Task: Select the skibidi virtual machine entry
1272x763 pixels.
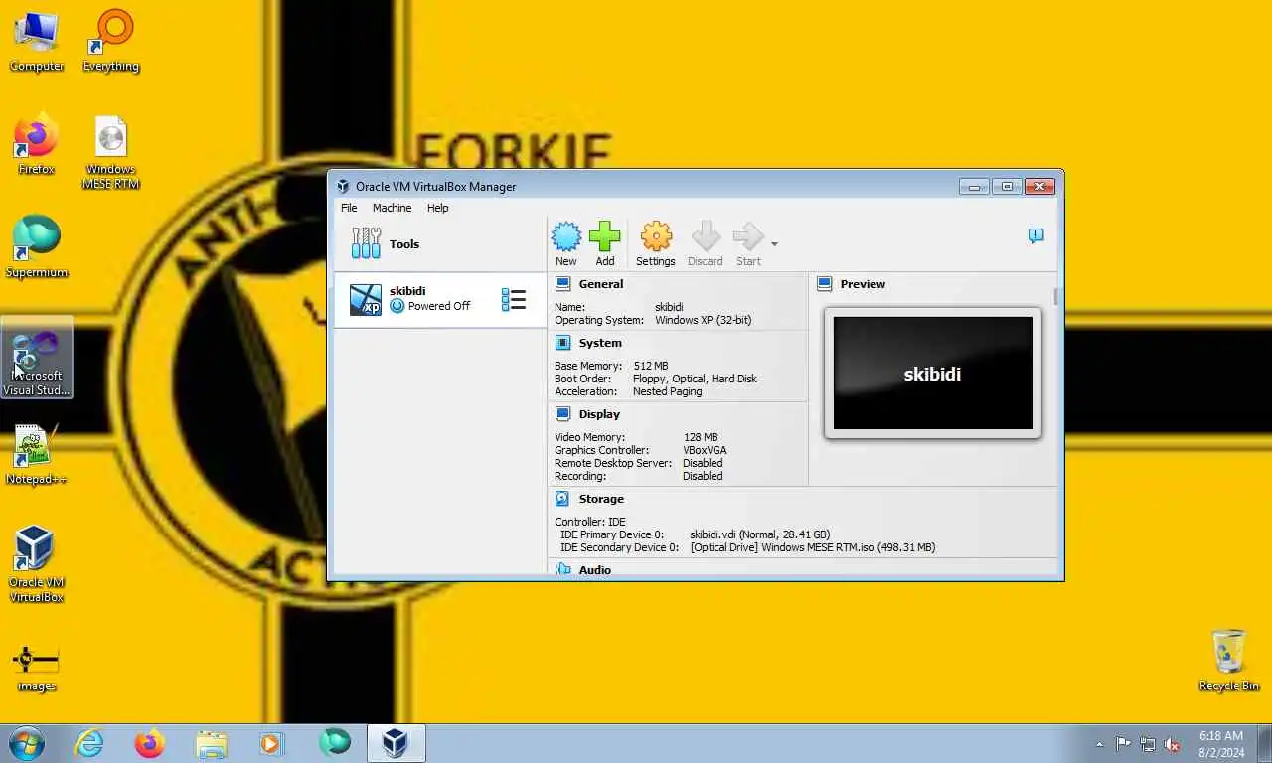Action: [x=440, y=300]
